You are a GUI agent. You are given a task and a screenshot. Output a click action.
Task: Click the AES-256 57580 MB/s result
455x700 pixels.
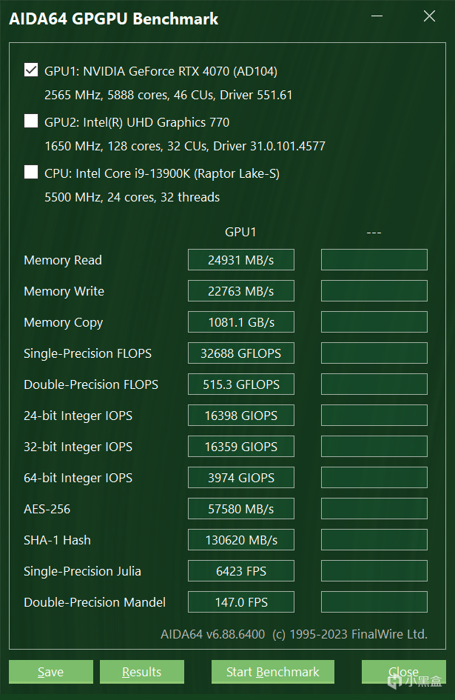pos(240,509)
